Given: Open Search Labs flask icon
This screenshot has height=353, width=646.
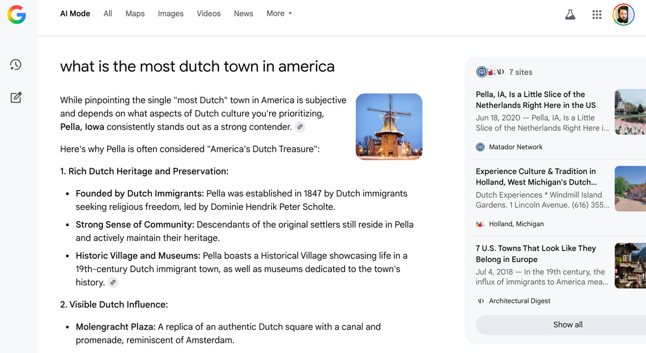Looking at the screenshot, I should pos(570,15).
